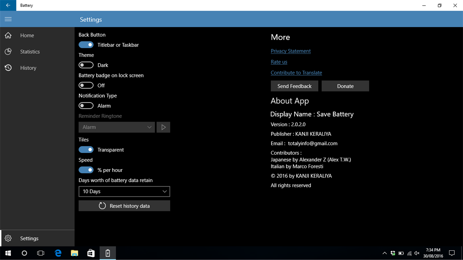Select Settings in the navigation pane
Viewport: 463px width, 260px height.
point(29,238)
